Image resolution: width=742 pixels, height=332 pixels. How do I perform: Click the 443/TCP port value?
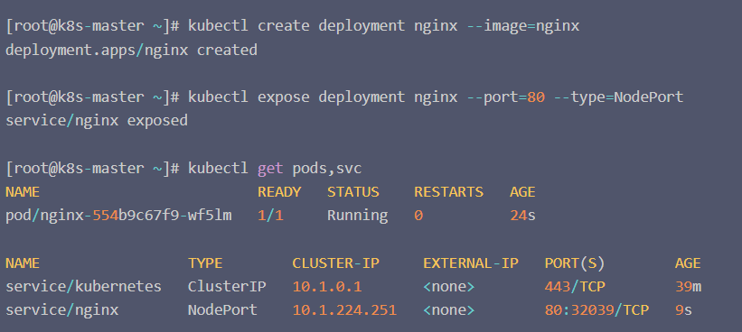click(x=575, y=287)
